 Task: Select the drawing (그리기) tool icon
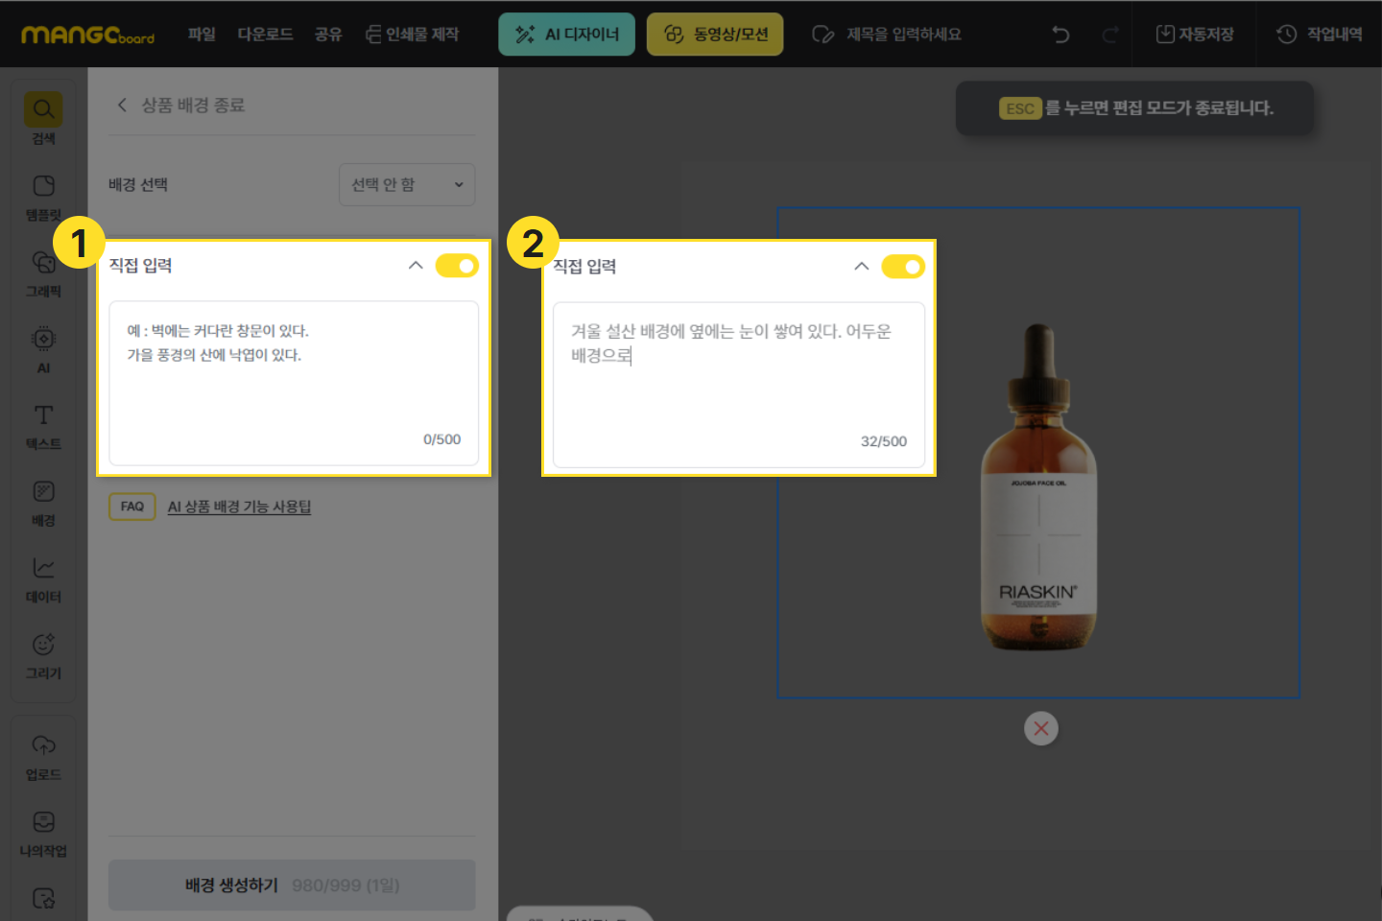coord(43,646)
